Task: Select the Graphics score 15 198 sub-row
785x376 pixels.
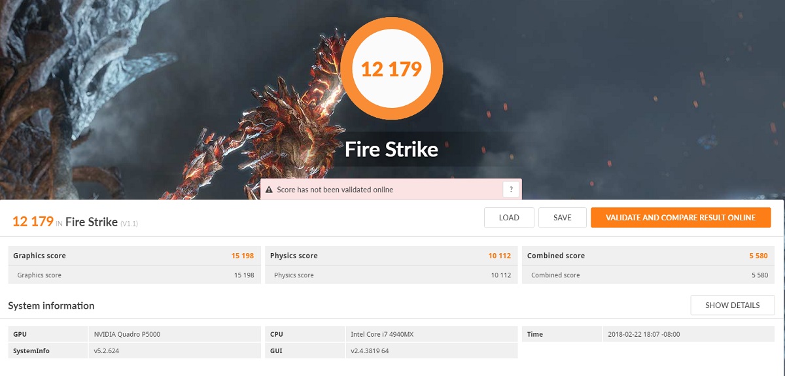Action: tap(133, 275)
